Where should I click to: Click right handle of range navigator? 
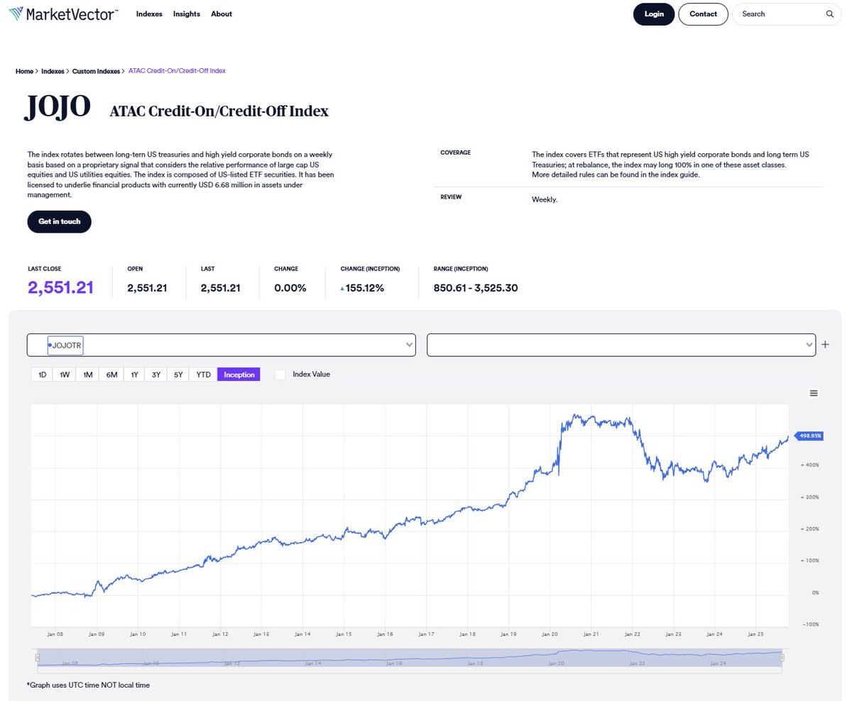(782, 658)
